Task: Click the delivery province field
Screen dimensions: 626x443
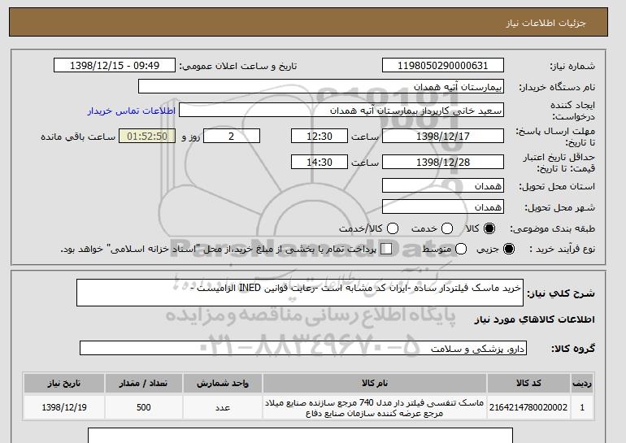Action: coord(443,185)
